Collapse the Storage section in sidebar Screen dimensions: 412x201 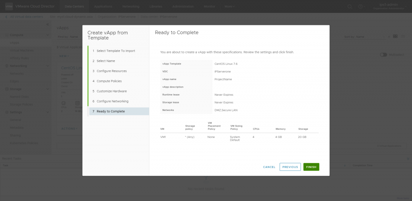tap(48, 89)
